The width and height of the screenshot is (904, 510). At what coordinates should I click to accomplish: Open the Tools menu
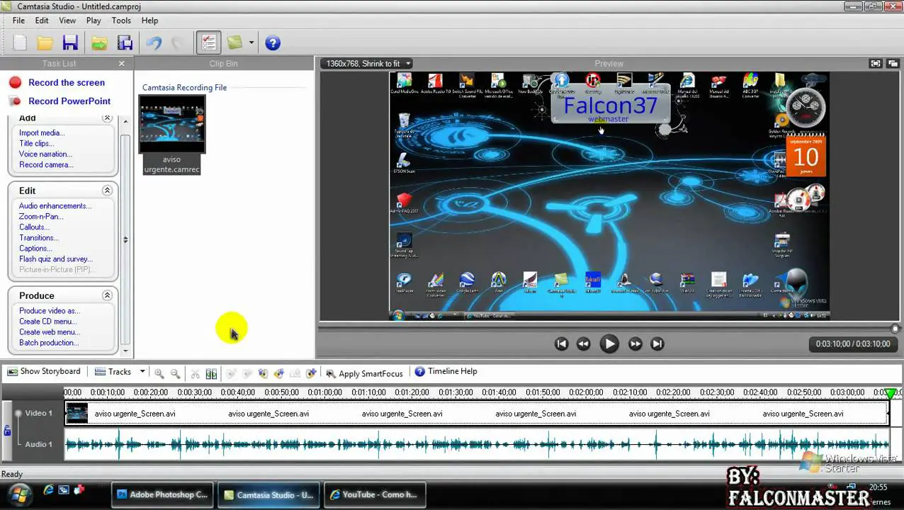(x=121, y=21)
